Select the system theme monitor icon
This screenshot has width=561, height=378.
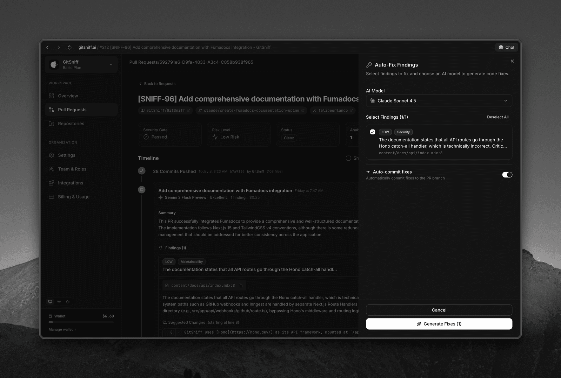[x=50, y=302]
